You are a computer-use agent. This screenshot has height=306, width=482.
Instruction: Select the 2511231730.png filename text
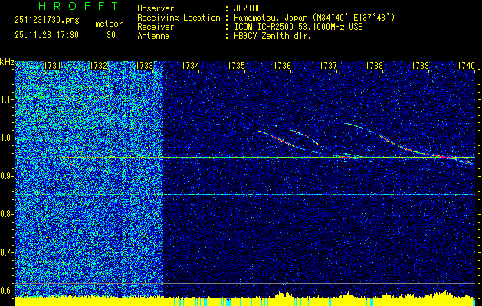click(x=47, y=20)
